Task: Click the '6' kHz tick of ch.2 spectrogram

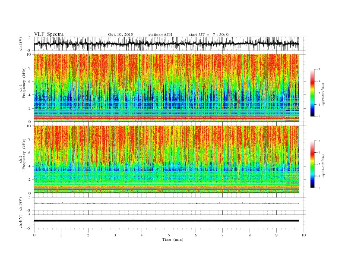Action: [x=30, y=153]
